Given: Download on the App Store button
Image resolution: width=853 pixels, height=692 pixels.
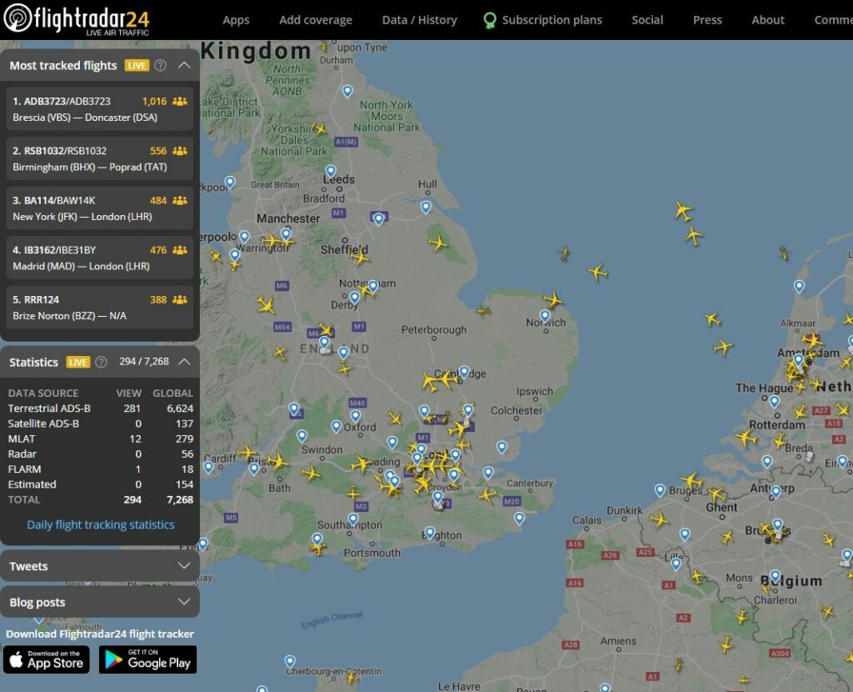Looking at the screenshot, I should [x=47, y=659].
